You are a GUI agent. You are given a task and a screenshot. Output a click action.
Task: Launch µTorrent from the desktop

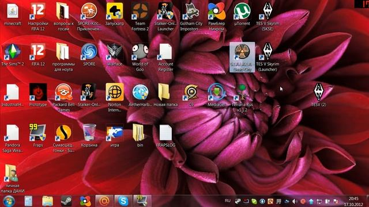pos(242,14)
